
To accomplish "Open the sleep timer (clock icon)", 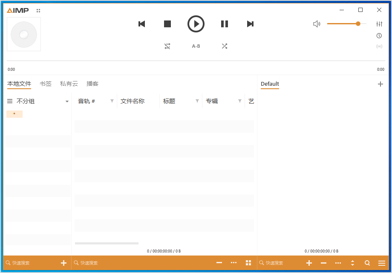I will [379, 36].
